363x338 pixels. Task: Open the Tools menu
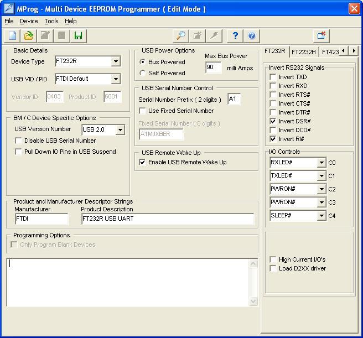tap(51, 22)
